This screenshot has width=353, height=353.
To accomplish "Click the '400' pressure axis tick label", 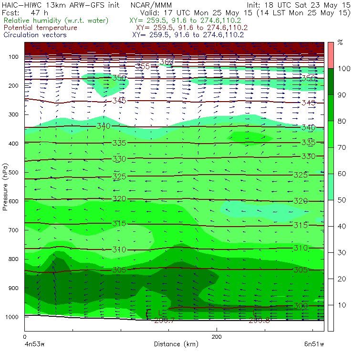I will pyautogui.click(x=13, y=144).
